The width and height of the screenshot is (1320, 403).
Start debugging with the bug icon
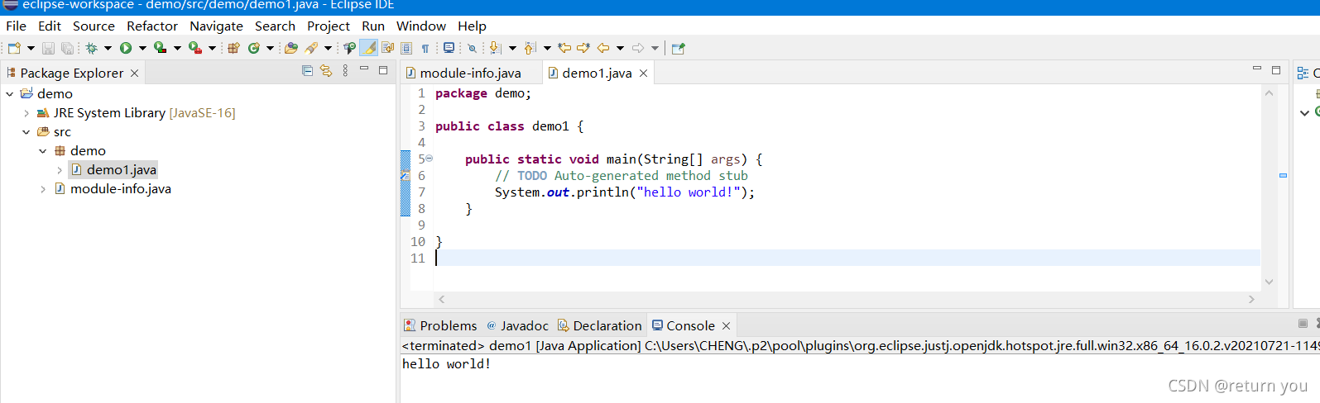[91, 48]
